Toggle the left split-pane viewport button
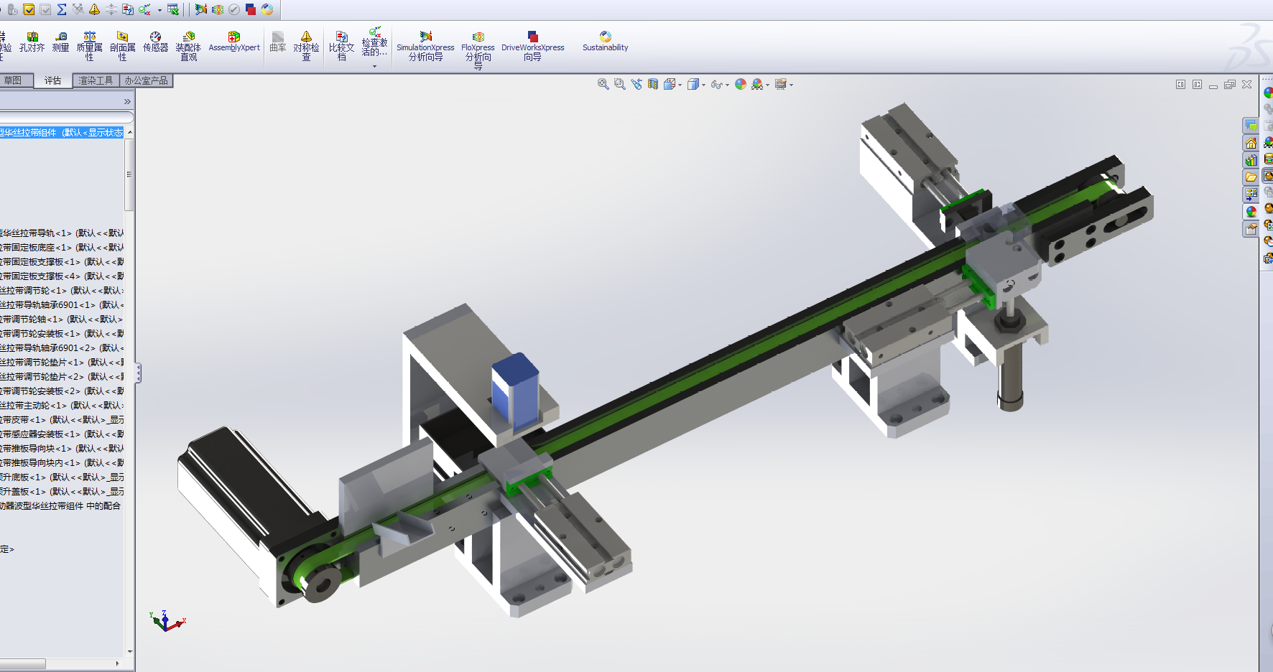This screenshot has height=672, width=1273. (1180, 85)
